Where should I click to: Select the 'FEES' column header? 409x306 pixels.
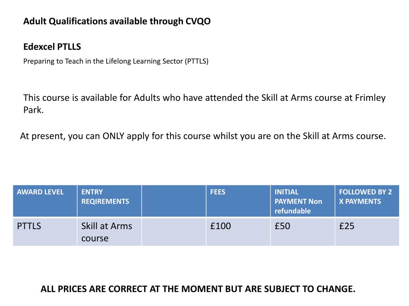coord(238,201)
